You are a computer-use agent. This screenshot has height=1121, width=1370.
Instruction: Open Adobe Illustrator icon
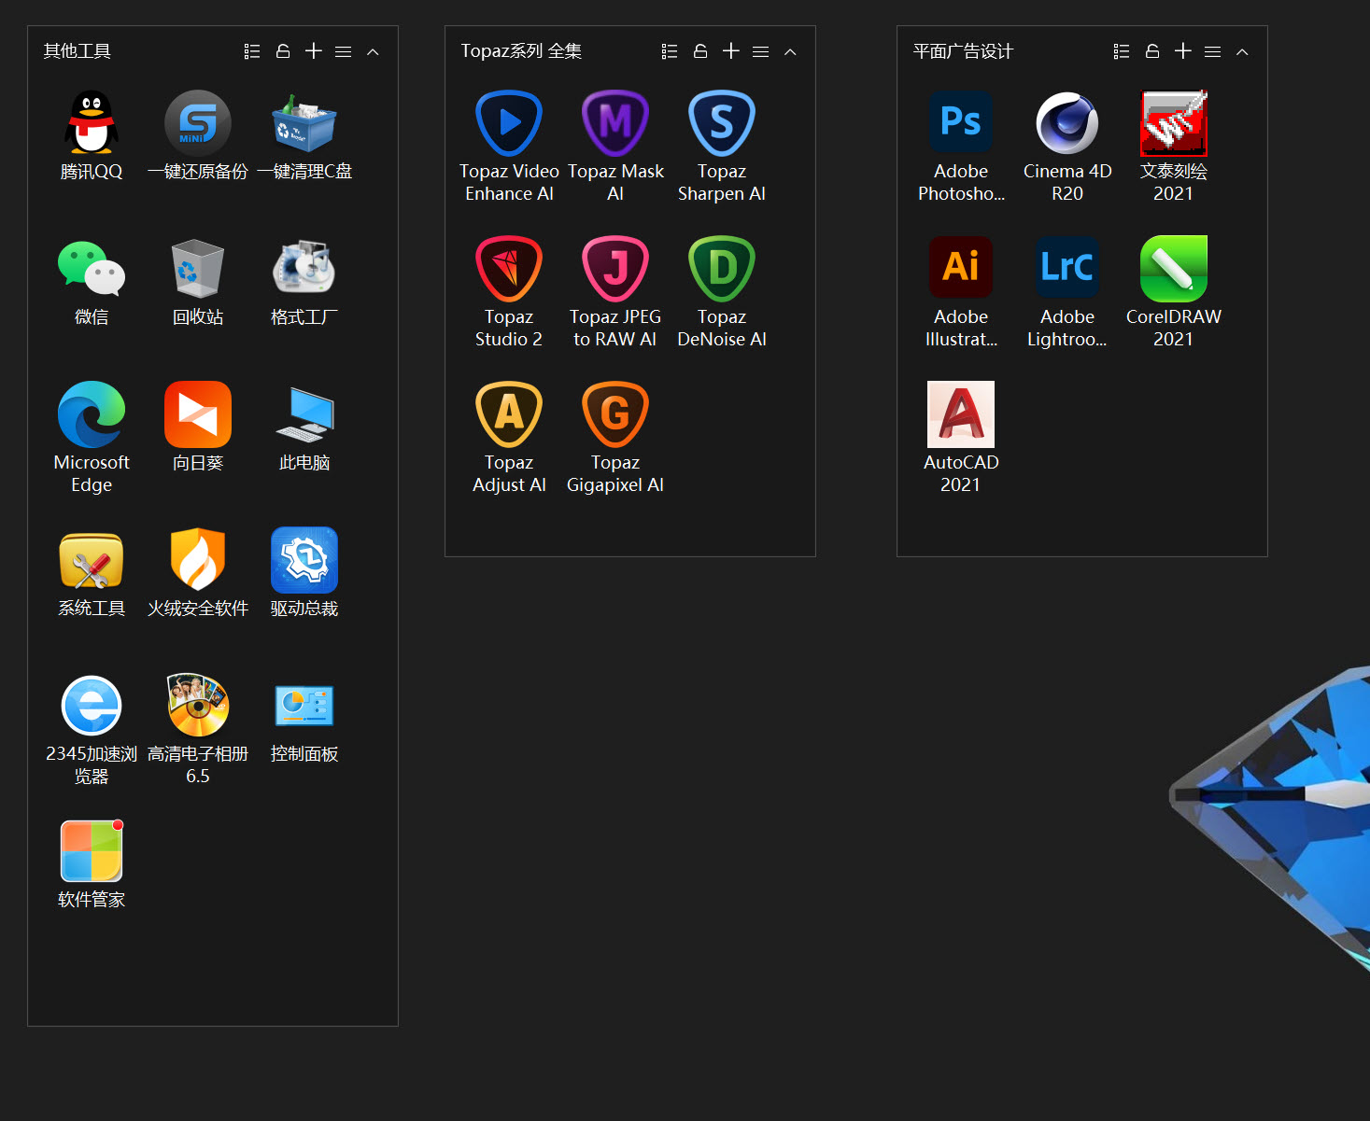coord(961,269)
